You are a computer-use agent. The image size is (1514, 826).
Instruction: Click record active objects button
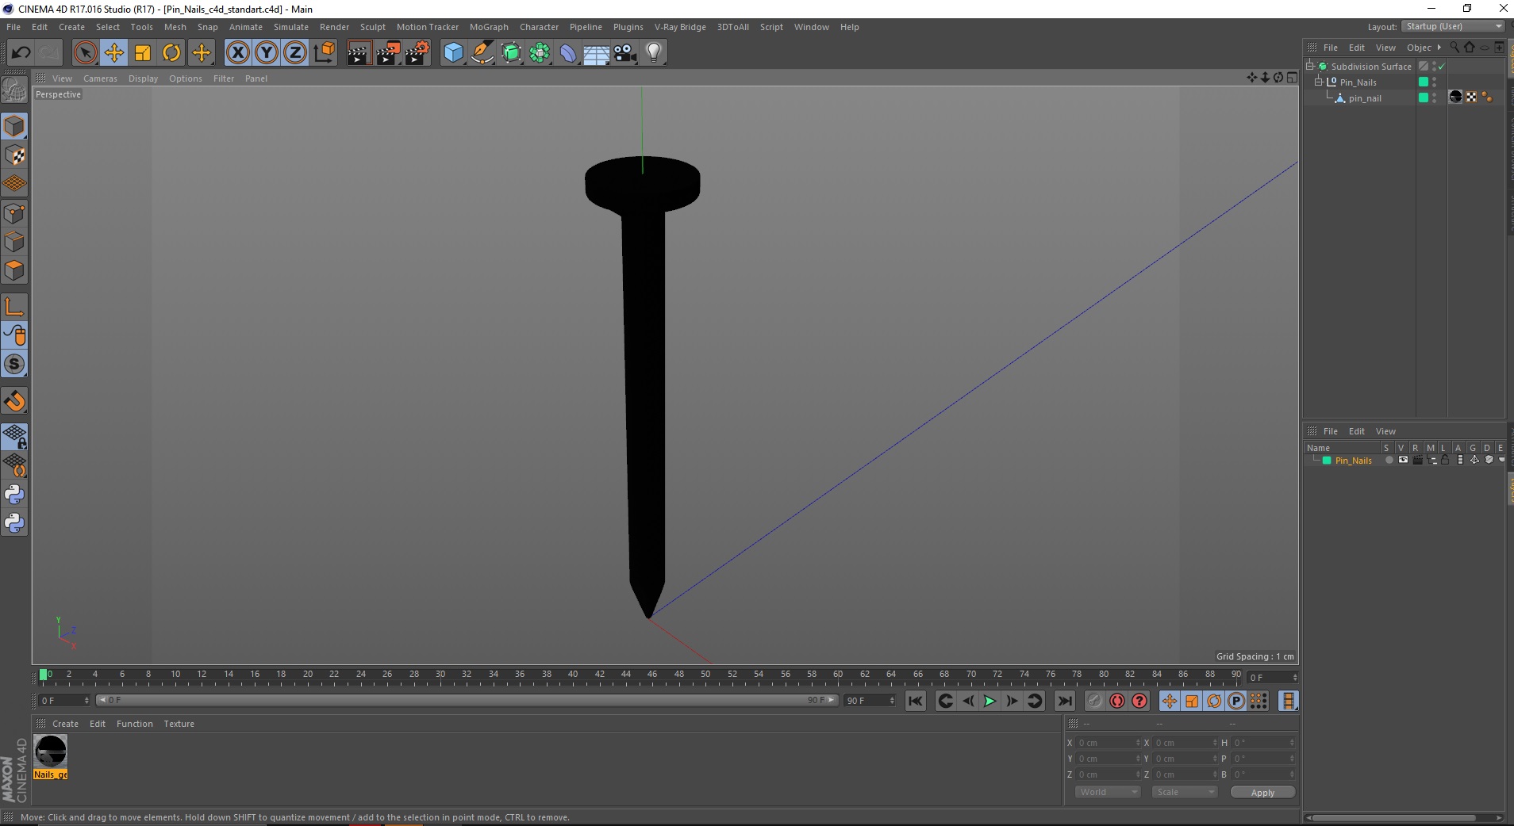point(1095,701)
